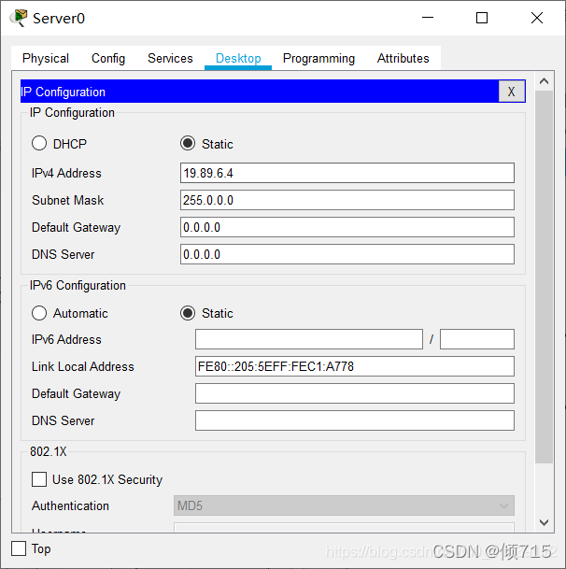Select the IPv6 Automatic radio button
566x569 pixels.
(39, 313)
